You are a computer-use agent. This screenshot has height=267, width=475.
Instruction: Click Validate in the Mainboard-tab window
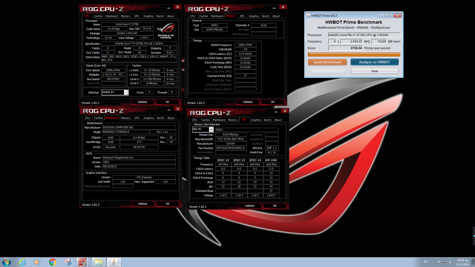(x=142, y=204)
